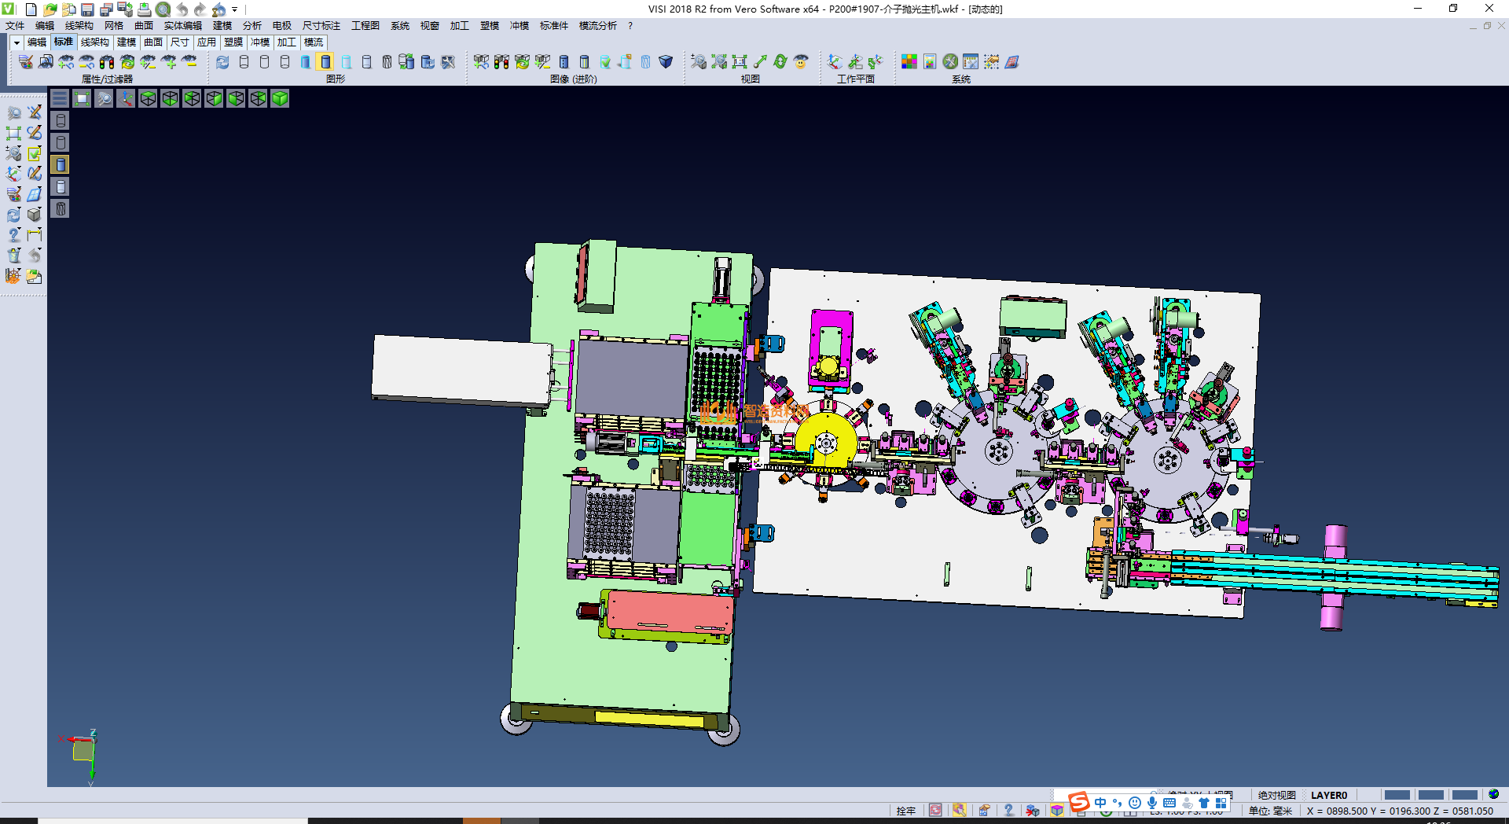Open the 文件 menu

pyautogui.click(x=15, y=26)
